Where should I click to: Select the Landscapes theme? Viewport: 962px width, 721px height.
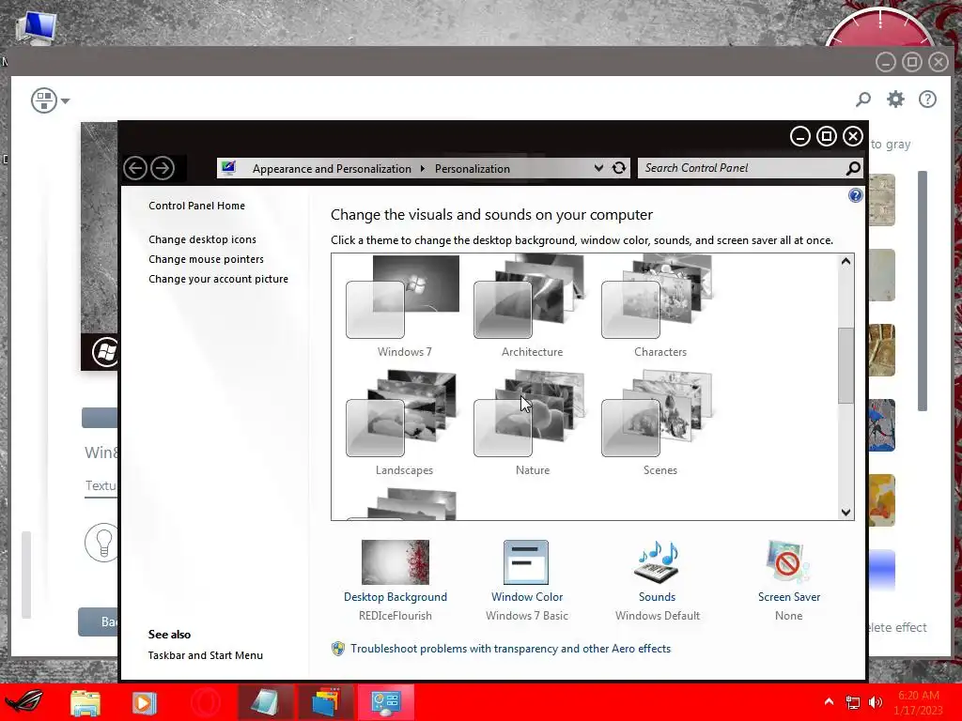click(x=404, y=424)
